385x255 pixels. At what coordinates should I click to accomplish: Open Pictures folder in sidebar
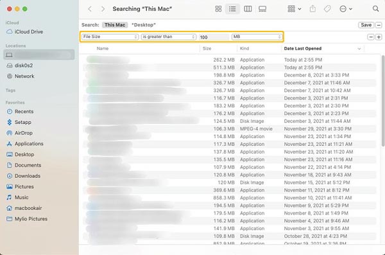point(20,187)
